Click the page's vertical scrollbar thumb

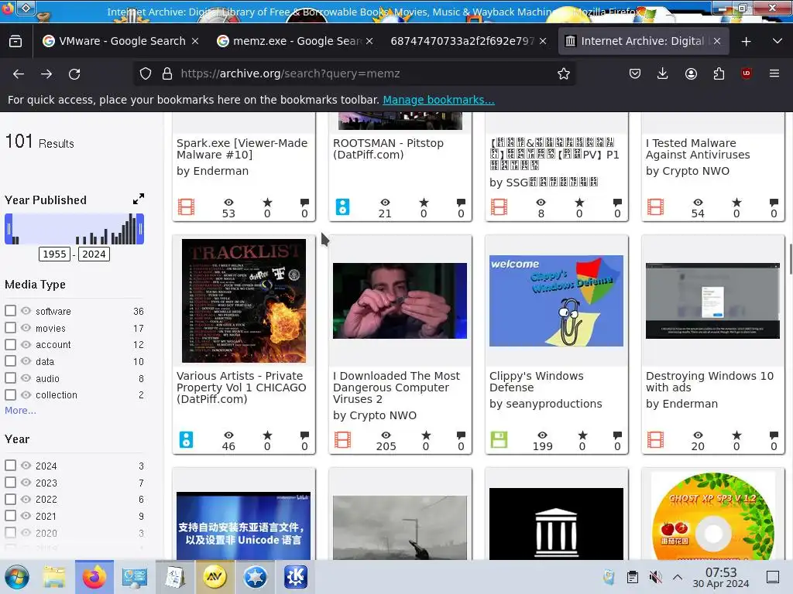(791, 258)
